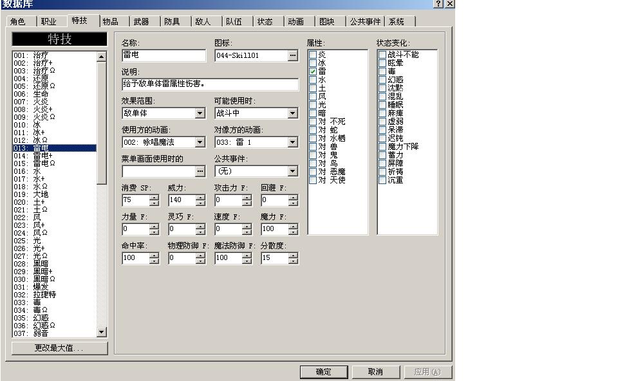This screenshot has height=381, width=618.
Task: Select skill 010: 冰 in list
Action: (x=55, y=125)
